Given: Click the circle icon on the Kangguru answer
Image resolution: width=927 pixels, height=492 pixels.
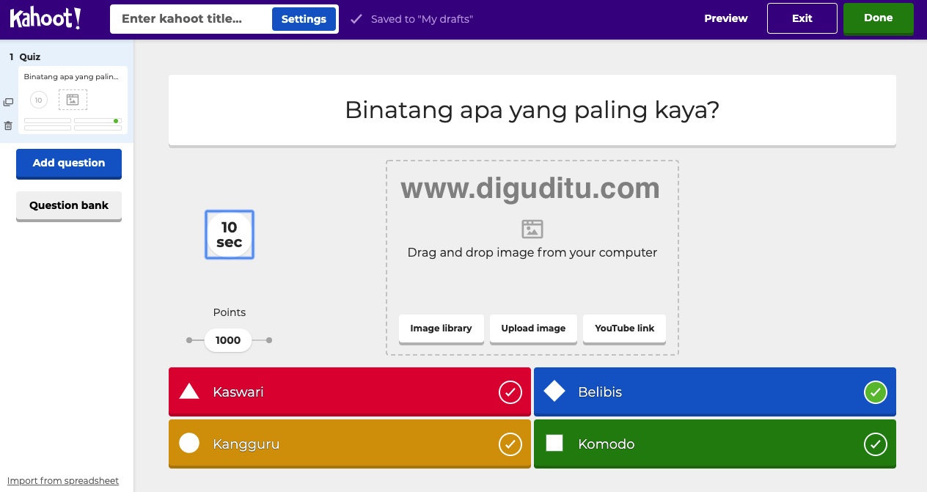Looking at the screenshot, I should [x=189, y=444].
